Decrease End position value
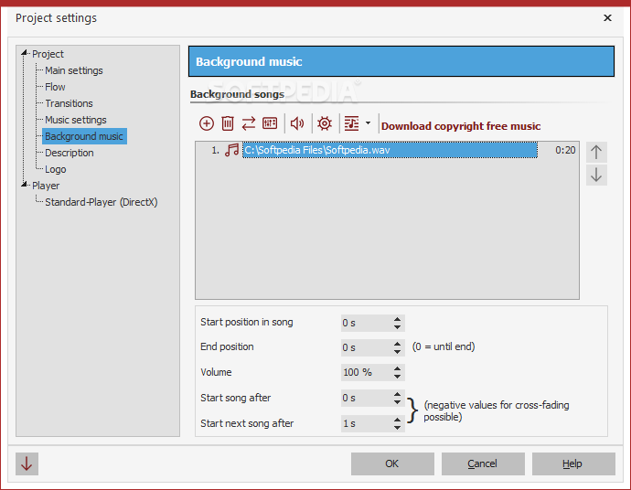The width and height of the screenshot is (631, 490). click(397, 352)
